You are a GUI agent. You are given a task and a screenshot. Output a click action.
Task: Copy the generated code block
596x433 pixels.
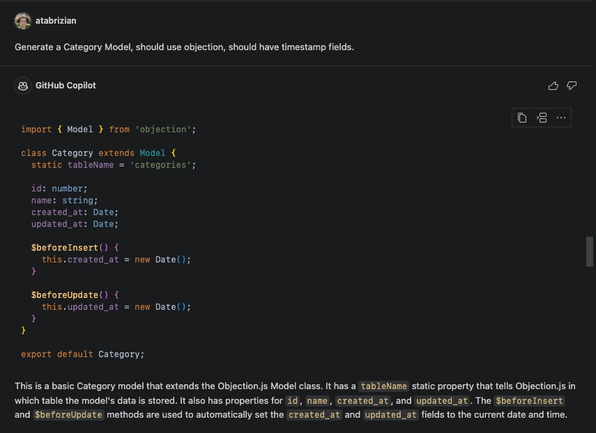522,118
